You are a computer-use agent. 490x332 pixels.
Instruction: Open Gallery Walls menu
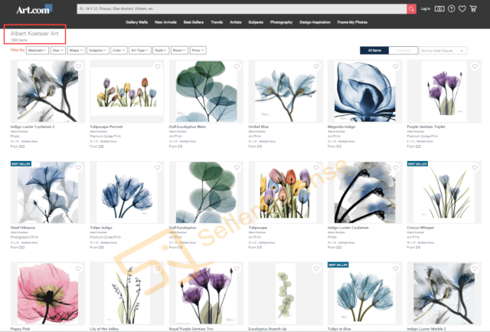point(136,22)
